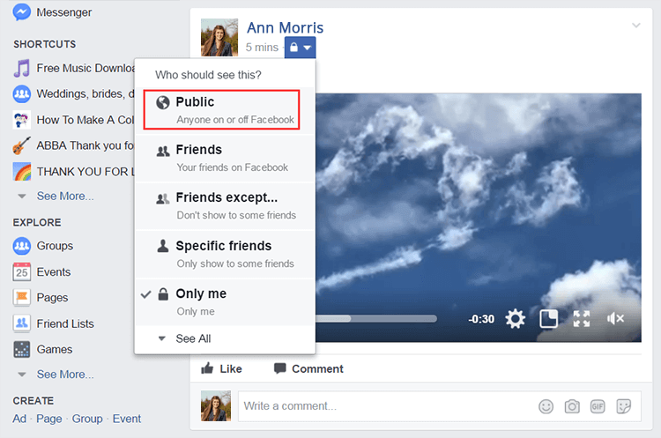Click the Comment button label

tap(317, 369)
